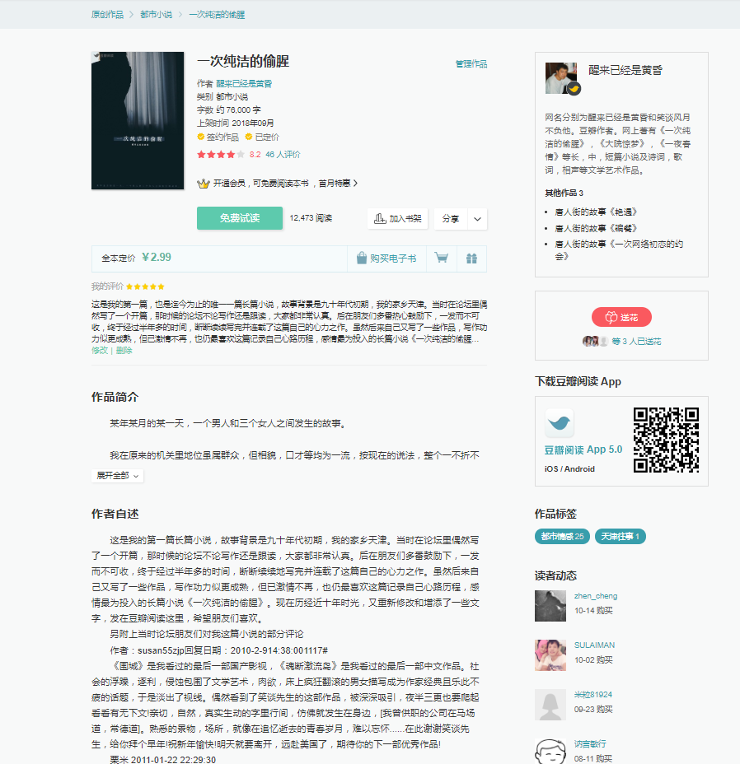The height and width of the screenshot is (764, 740).
Task: Open 管理作品 link
Action: [471, 64]
